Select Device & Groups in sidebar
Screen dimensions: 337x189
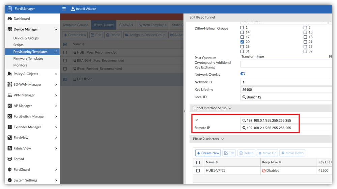[26, 38]
